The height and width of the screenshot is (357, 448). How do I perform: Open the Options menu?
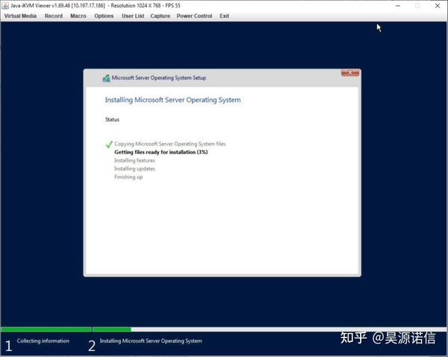[104, 16]
